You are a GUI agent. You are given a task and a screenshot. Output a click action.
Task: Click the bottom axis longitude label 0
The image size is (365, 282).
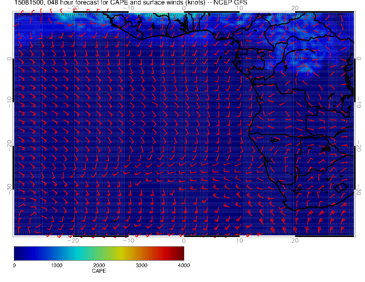(184, 241)
